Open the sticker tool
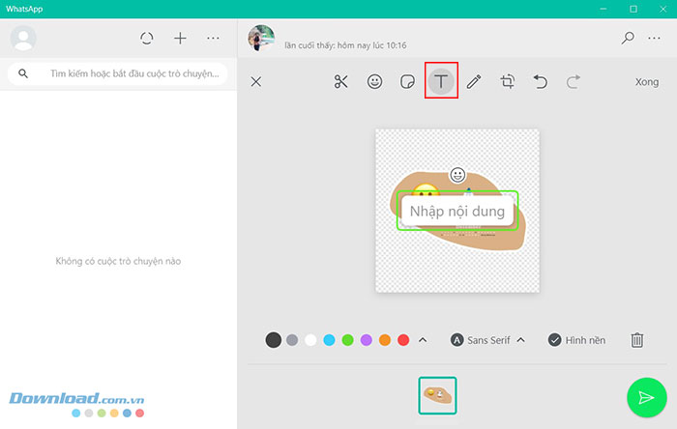The height and width of the screenshot is (429, 677). point(408,82)
